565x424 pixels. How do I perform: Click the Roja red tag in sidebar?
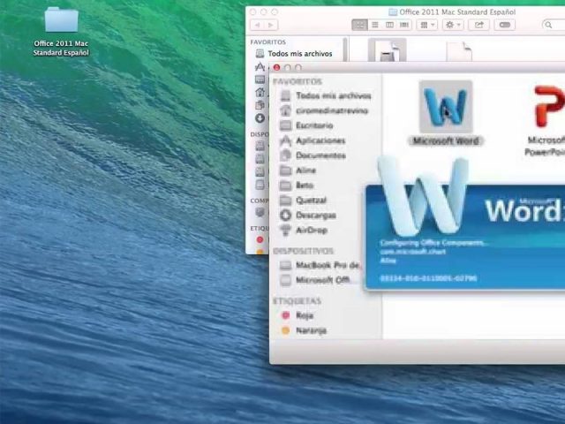(x=304, y=315)
